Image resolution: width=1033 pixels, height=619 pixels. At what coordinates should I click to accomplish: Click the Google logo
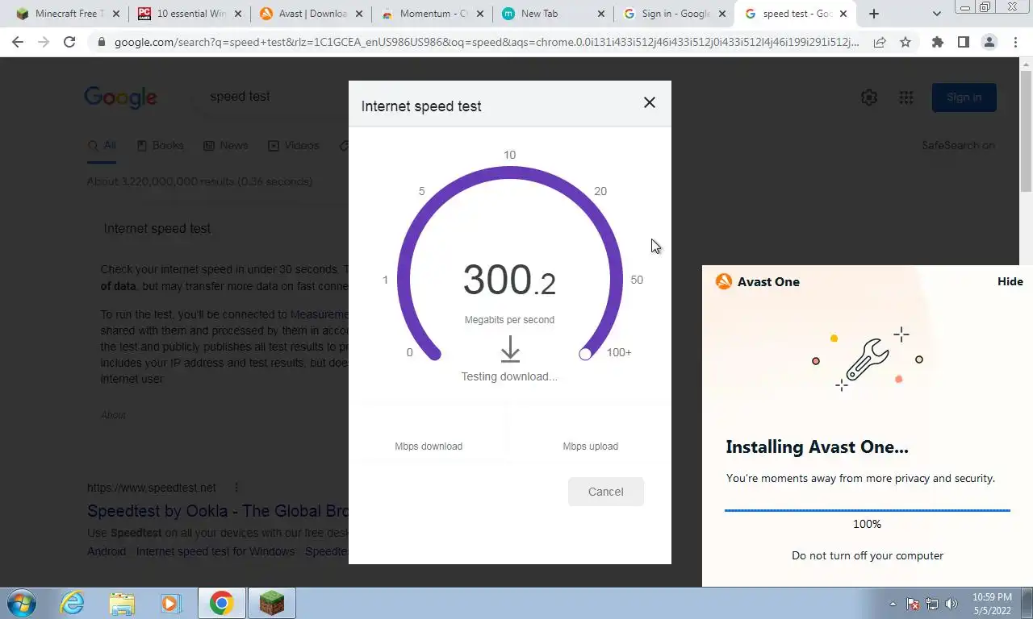click(120, 98)
